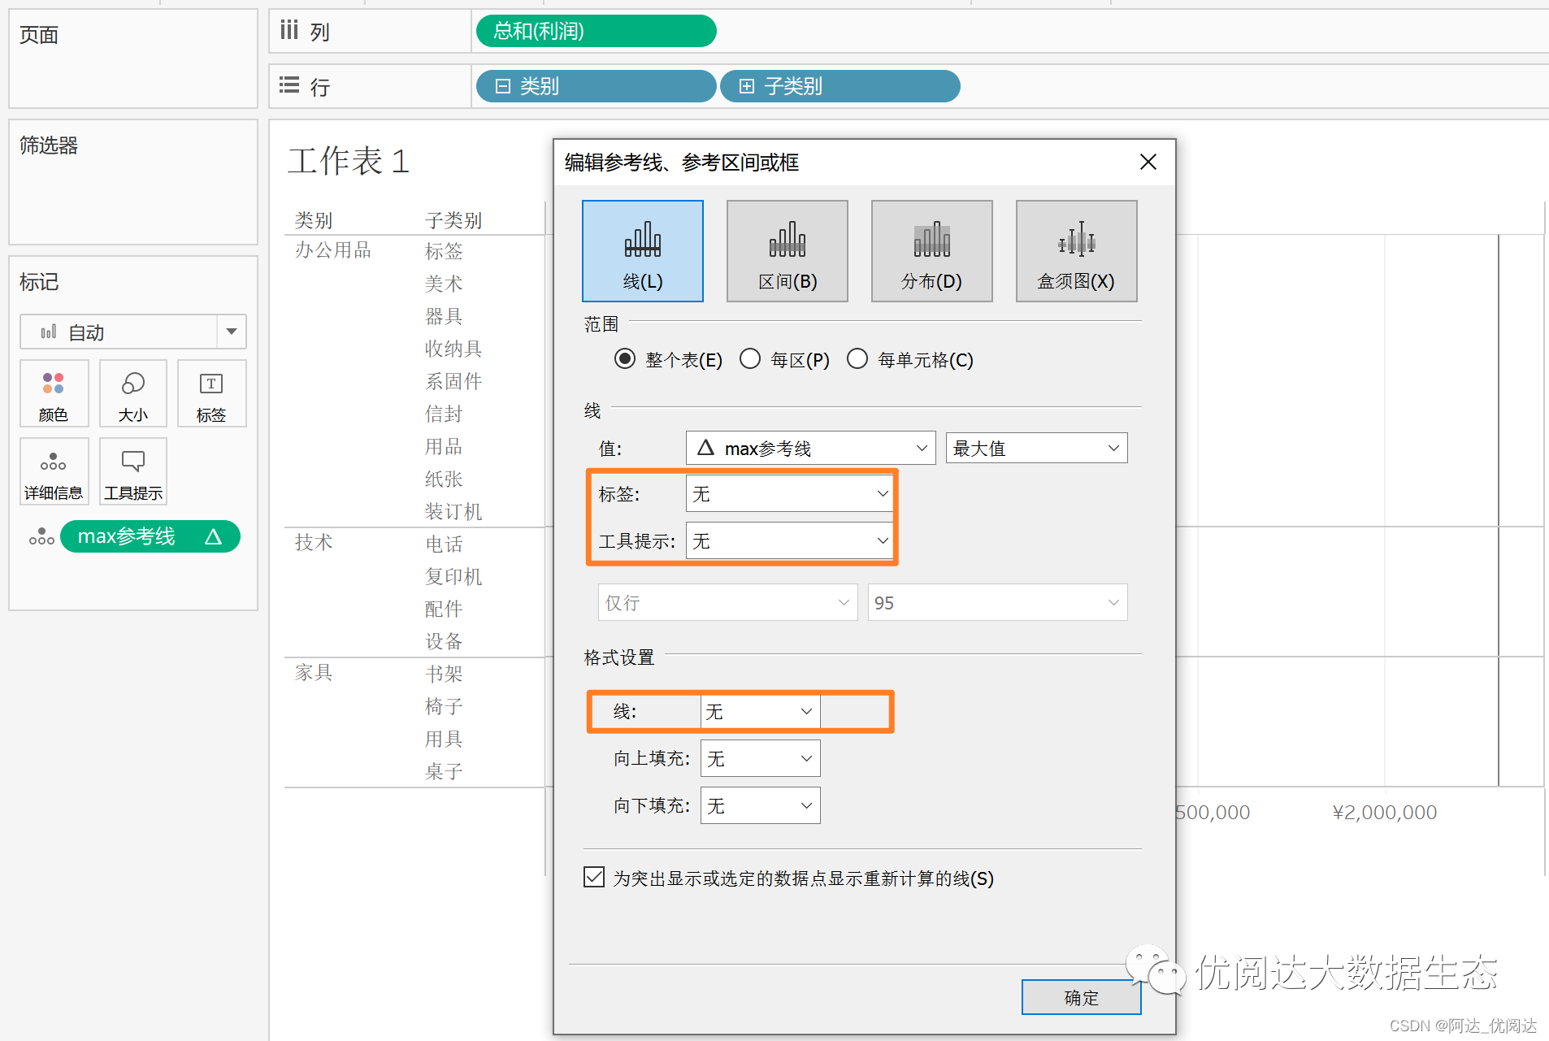This screenshot has height=1041, width=1549.
Task: Select 整个表(E) scope radio button
Action: 625,358
